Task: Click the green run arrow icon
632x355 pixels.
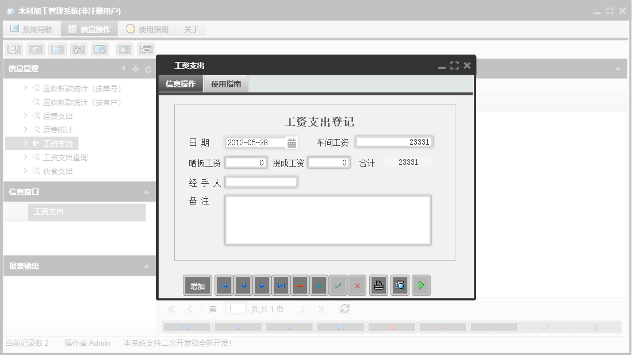Action: 421,285
